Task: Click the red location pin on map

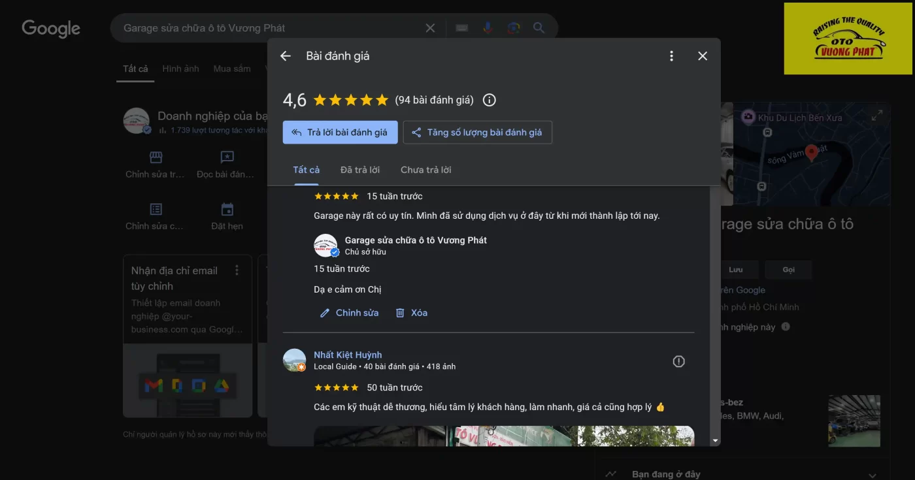Action: 811,153
